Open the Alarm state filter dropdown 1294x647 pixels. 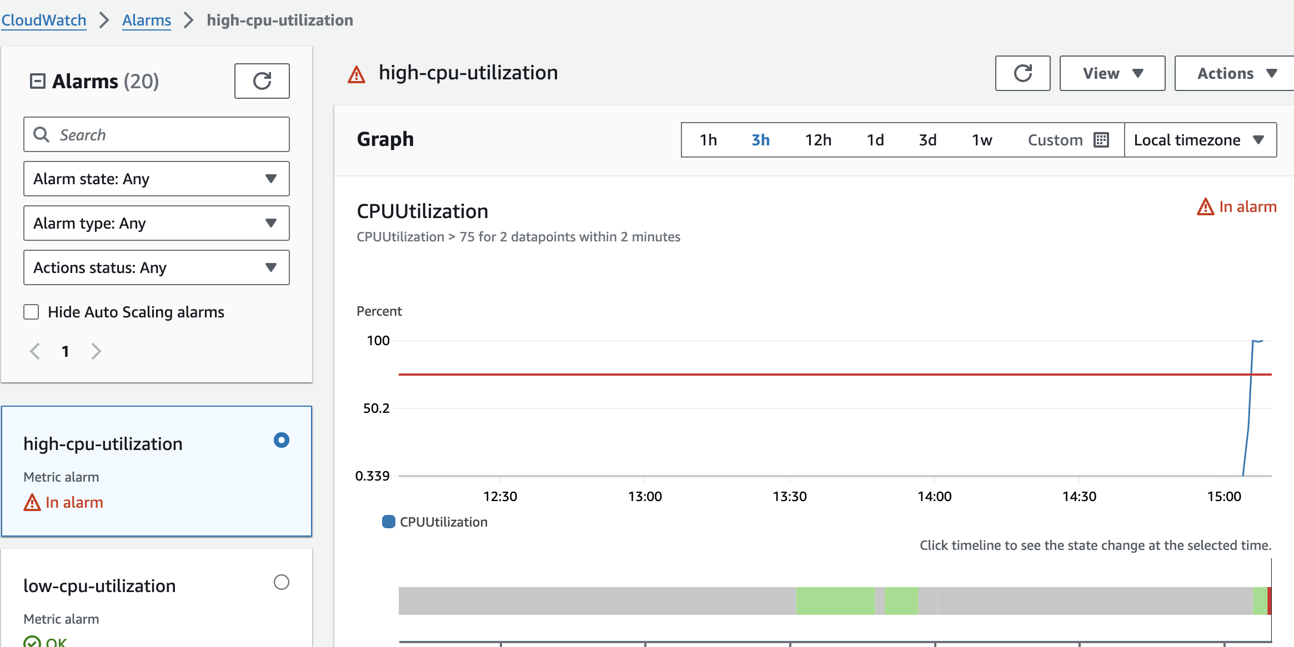[x=156, y=179]
